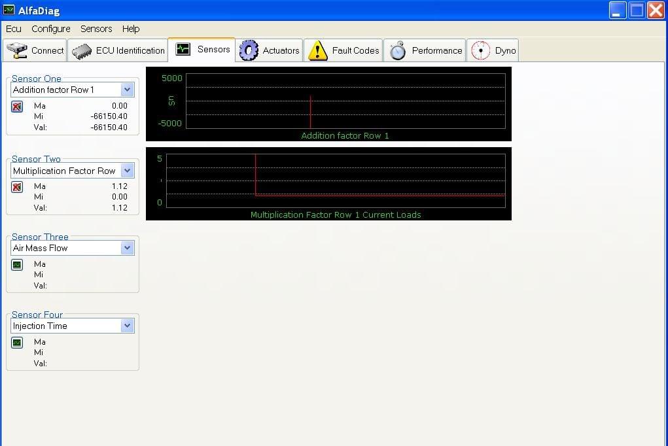The image size is (668, 446).
Task: Click the 5000 axis label on first graph
Action: click(171, 78)
